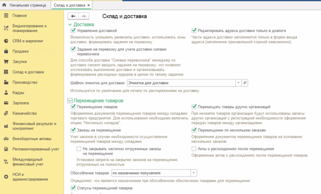Image resolution: width=321 pixels, height=194 pixels.
Task: Open the Шаблон этикетки для доставки dropdown
Action: [238, 83]
